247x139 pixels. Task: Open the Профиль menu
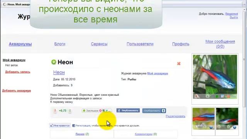pos(181,44)
